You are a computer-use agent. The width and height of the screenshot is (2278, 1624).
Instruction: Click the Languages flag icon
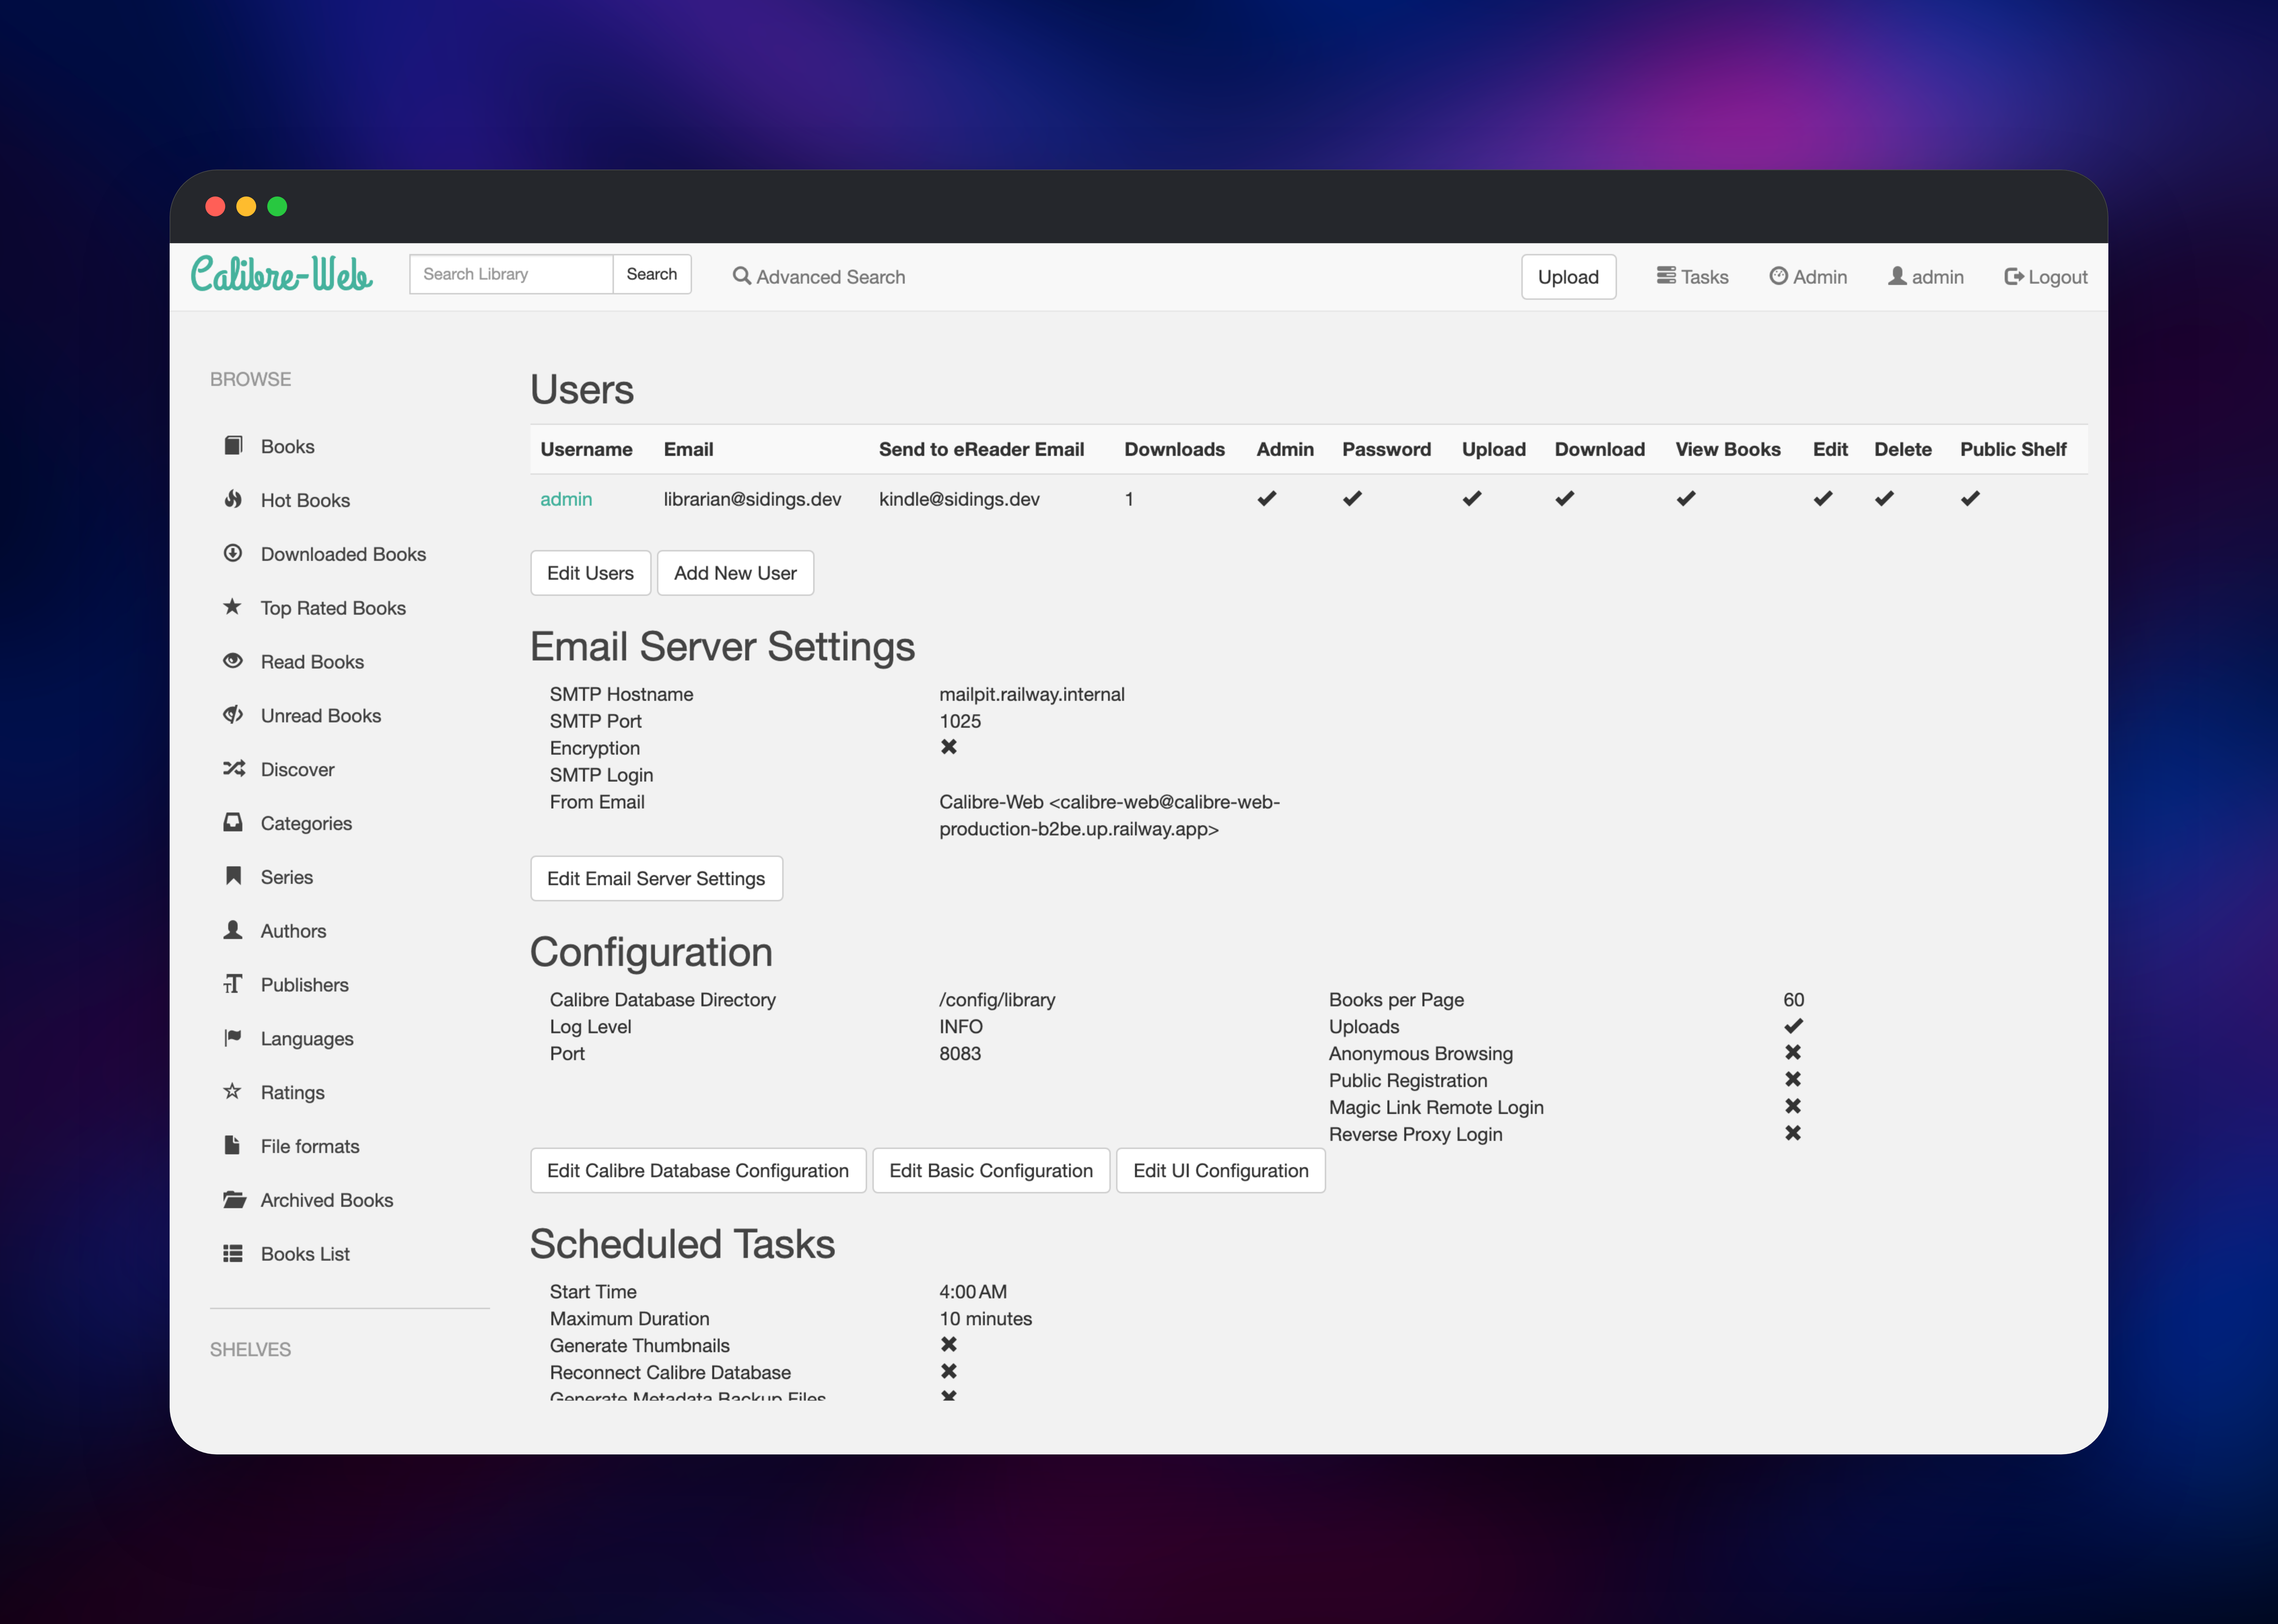coord(233,1038)
